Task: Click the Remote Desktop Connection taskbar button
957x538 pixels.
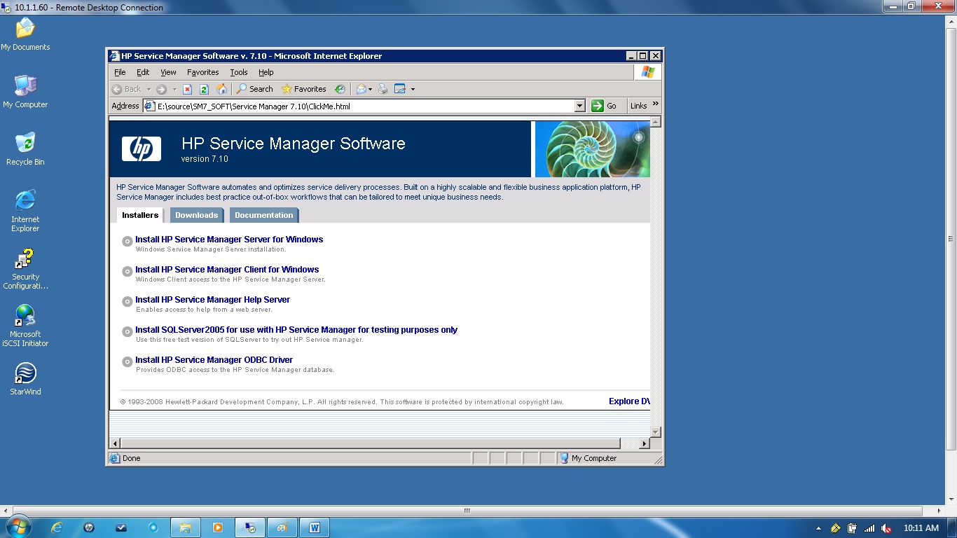Action: [x=250, y=527]
